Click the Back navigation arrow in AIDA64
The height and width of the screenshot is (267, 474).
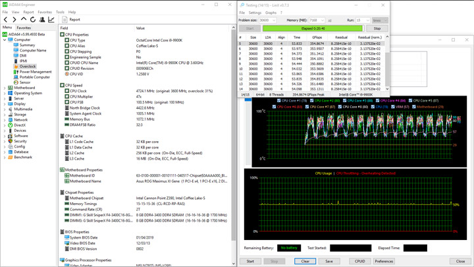point(5,20)
